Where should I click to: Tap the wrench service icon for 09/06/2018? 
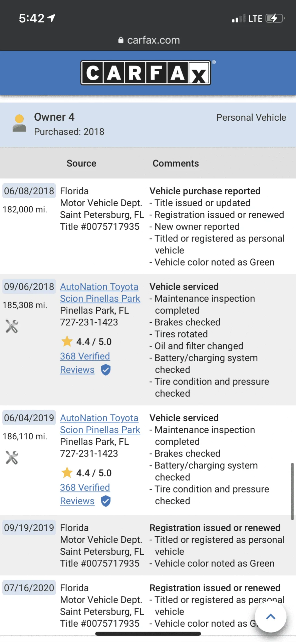point(12,326)
